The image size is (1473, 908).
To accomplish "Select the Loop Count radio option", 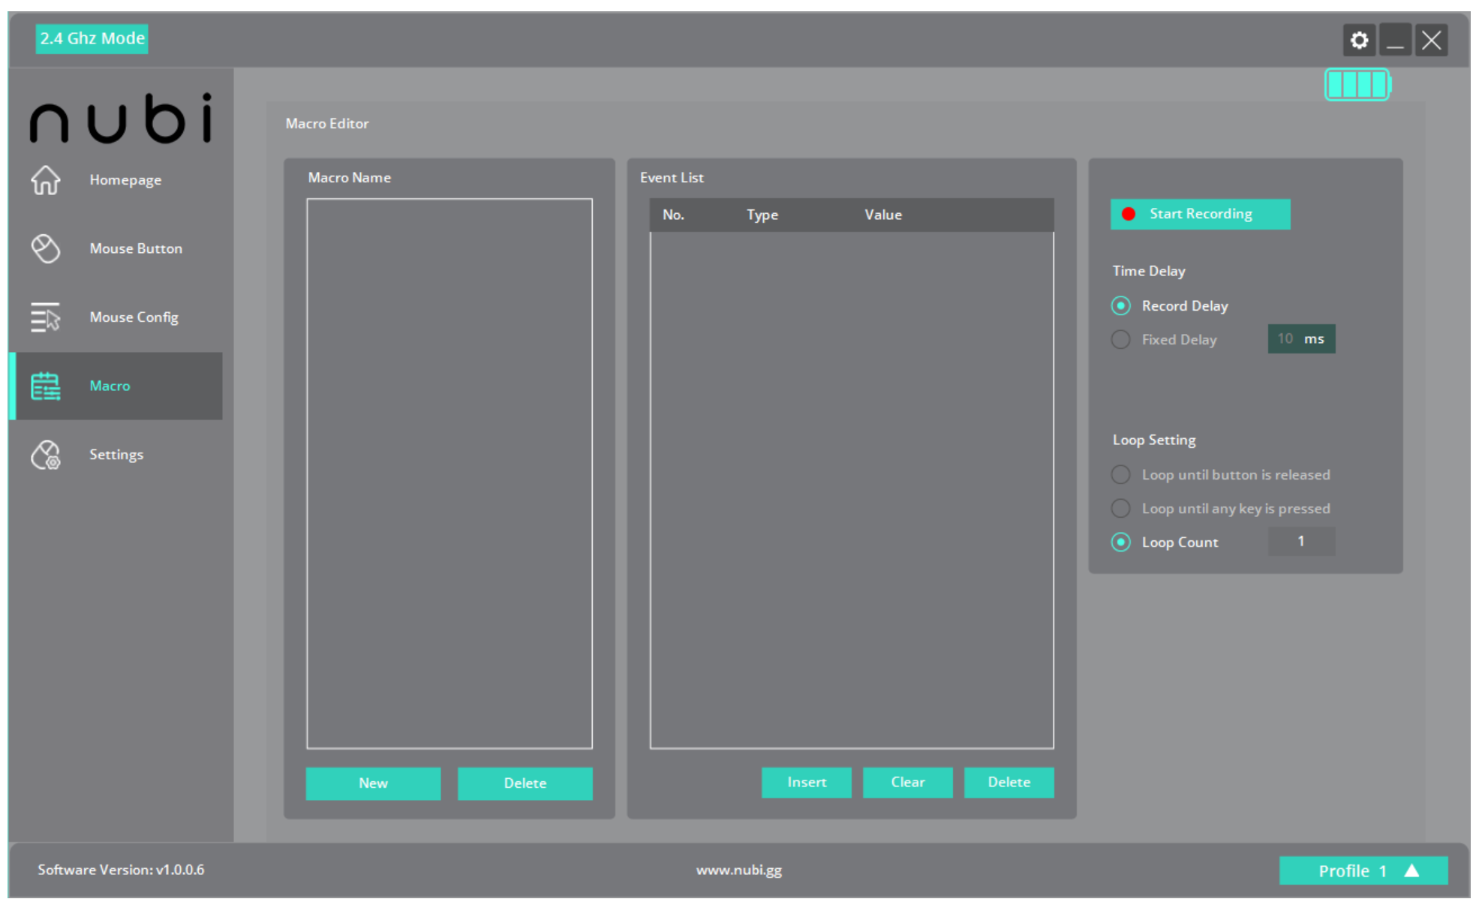I will coord(1120,543).
